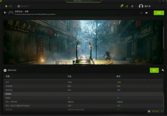This screenshot has width=167, height=116.
Task: Open custom settings with the wrench icon
Action: point(163,70)
